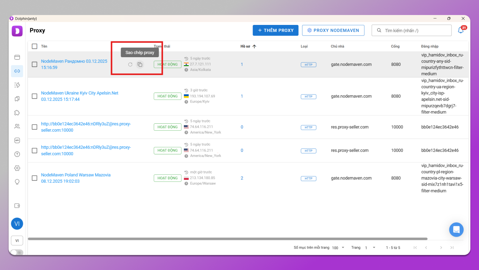Open the notifications bell icon

461,30
